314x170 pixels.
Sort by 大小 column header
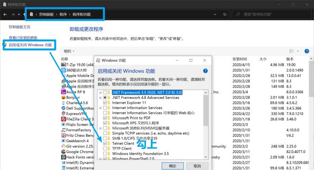point(263,59)
